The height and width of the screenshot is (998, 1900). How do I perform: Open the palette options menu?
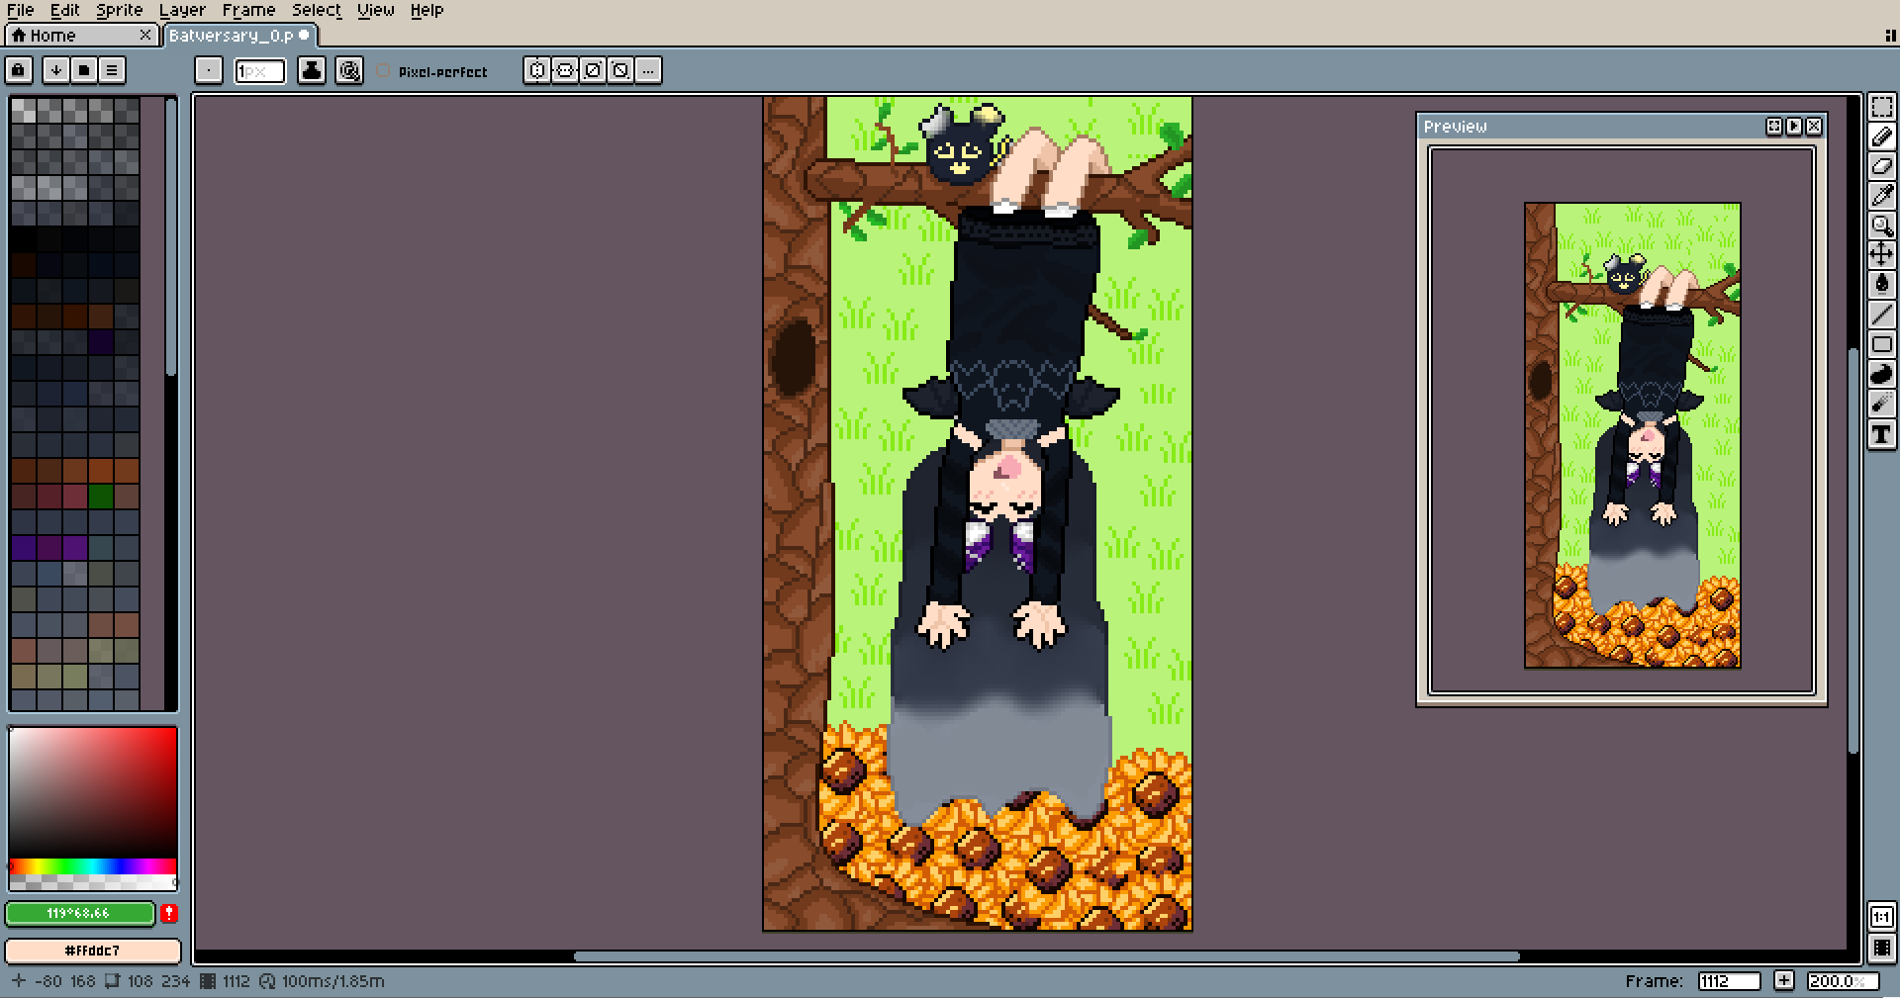[112, 70]
